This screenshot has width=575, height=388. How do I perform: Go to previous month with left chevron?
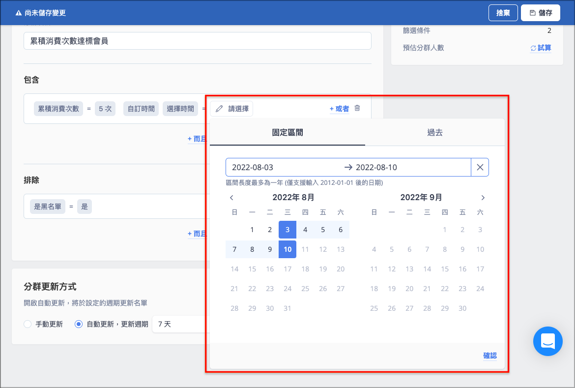coord(231,198)
